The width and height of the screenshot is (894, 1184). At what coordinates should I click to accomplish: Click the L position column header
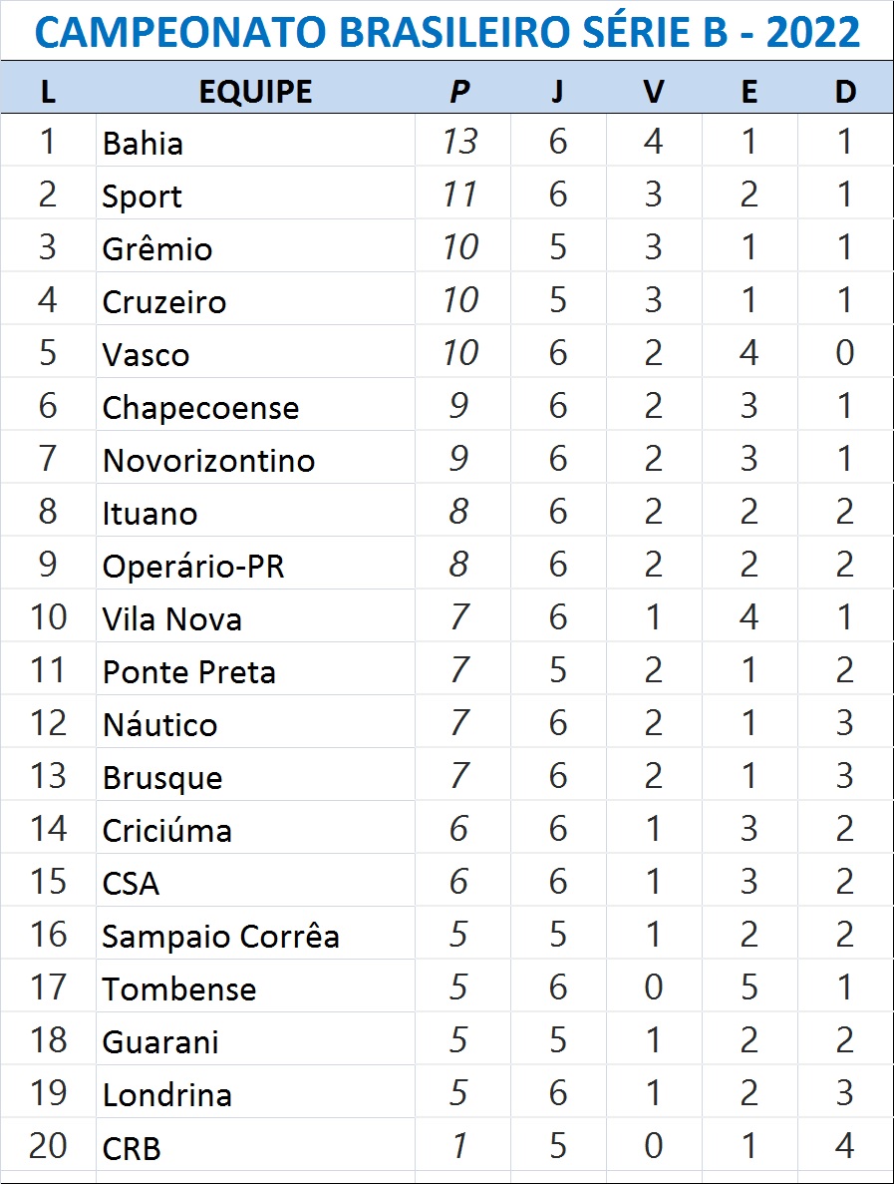[48, 91]
